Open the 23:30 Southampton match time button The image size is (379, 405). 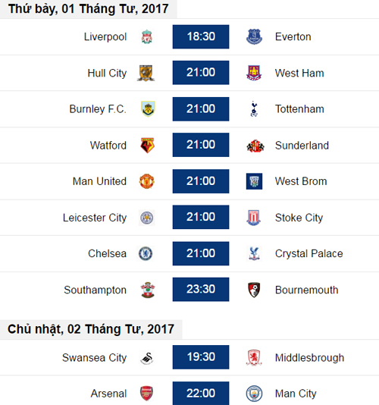tap(201, 289)
